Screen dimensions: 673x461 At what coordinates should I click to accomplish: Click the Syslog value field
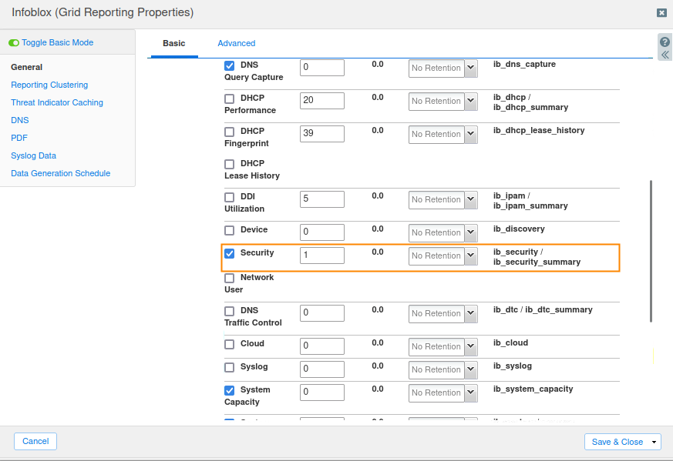(322, 369)
